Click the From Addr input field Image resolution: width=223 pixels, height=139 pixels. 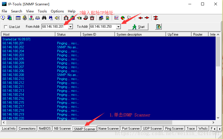[55, 27]
